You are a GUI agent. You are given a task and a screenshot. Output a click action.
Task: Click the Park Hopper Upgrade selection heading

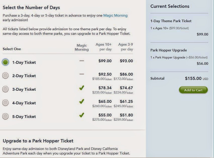(x=169, y=50)
